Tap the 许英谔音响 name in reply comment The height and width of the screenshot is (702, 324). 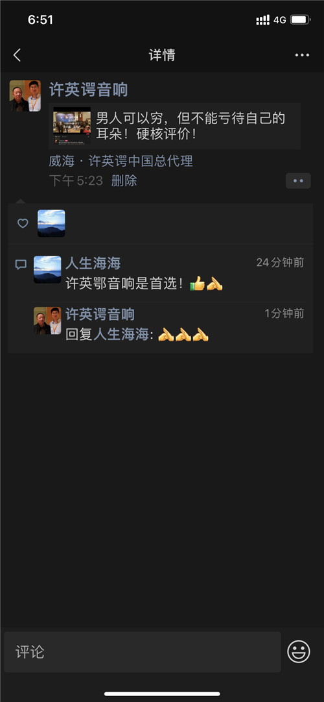[x=100, y=314]
